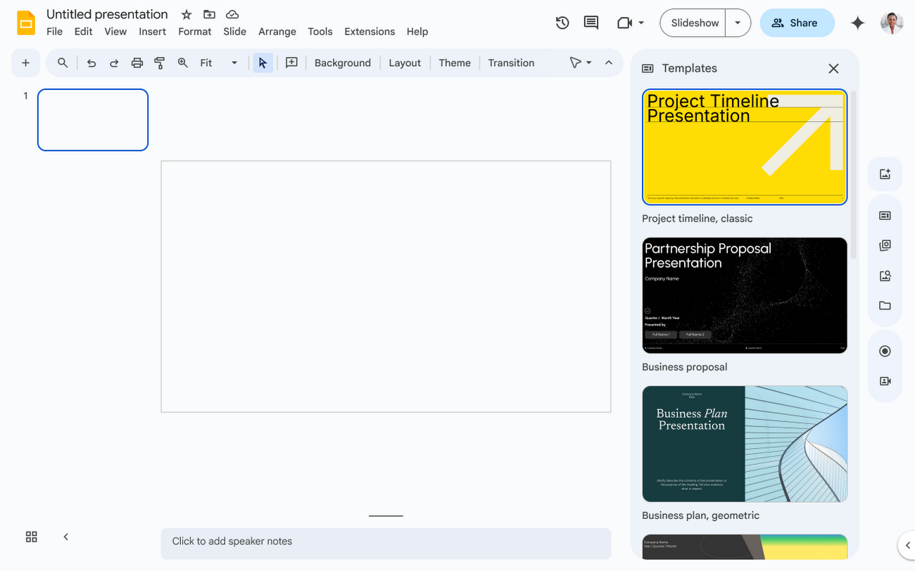Image resolution: width=915 pixels, height=571 pixels.
Task: Open pointer options dropdown arrow
Action: point(589,63)
